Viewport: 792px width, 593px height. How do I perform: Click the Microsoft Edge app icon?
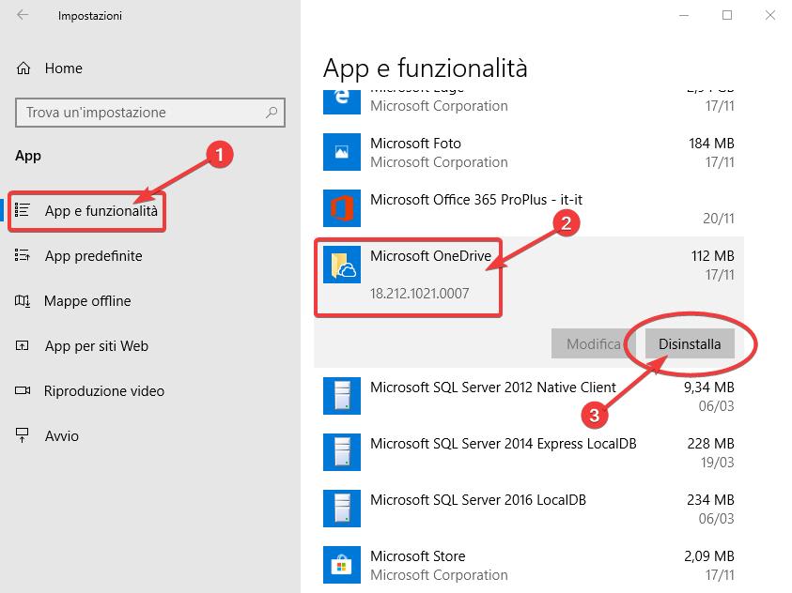click(342, 100)
